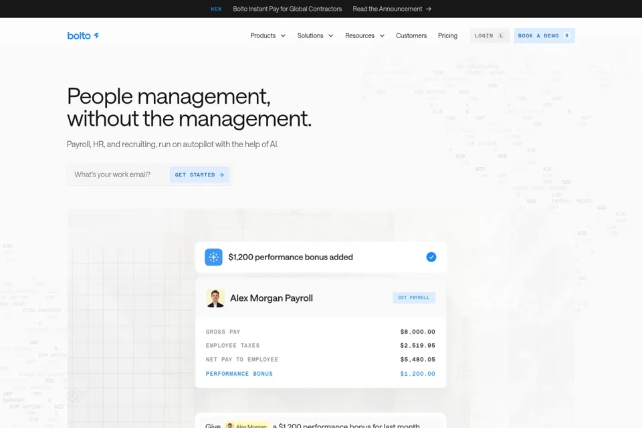Open the Resources menu

click(365, 35)
